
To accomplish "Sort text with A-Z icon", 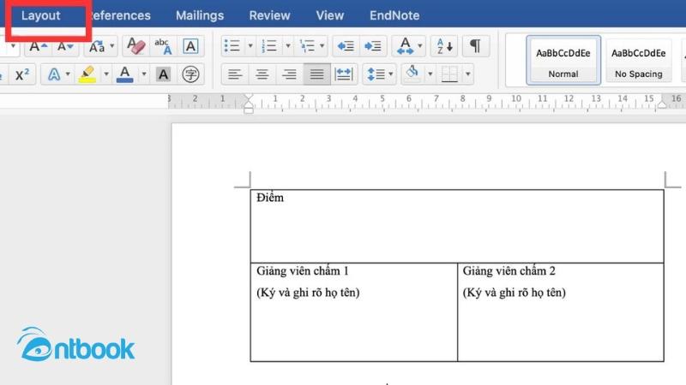I will (444, 46).
